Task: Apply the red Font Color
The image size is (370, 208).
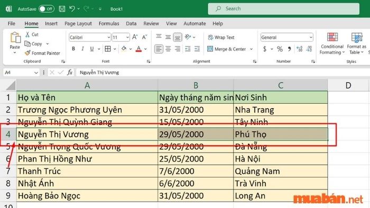Action: tap(138, 49)
